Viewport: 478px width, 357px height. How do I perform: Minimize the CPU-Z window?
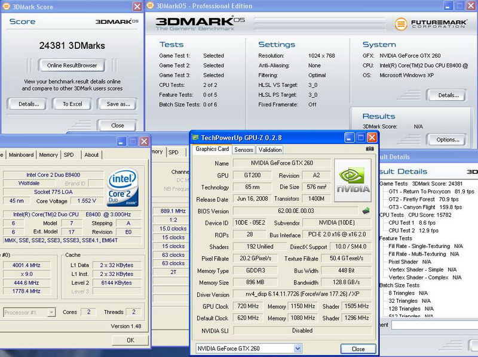tap(121, 141)
